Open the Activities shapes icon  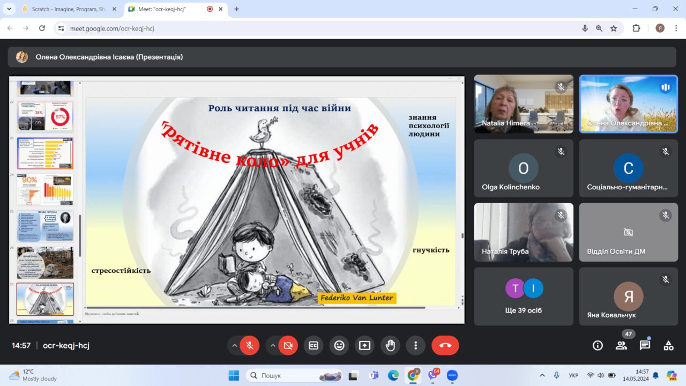(668, 346)
